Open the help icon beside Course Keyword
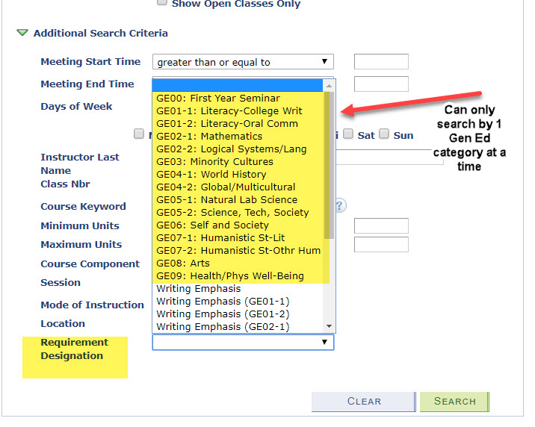535x427 pixels. click(x=341, y=206)
